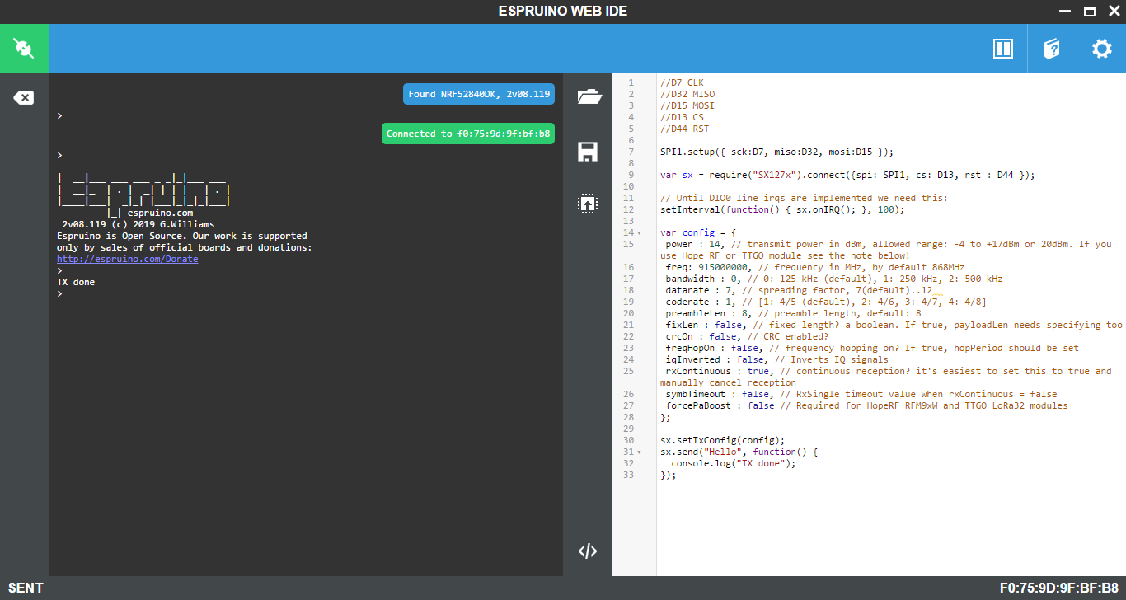The height and width of the screenshot is (600, 1126).
Task: Click the 'TX done' terminal output line
Action: (76, 282)
